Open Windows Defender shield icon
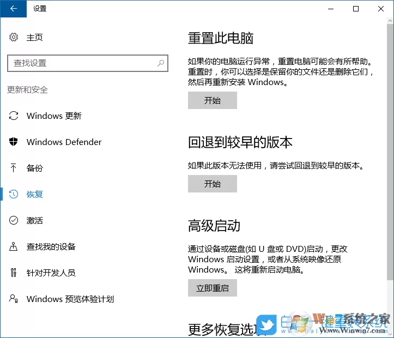The image size is (394, 338). [14, 142]
